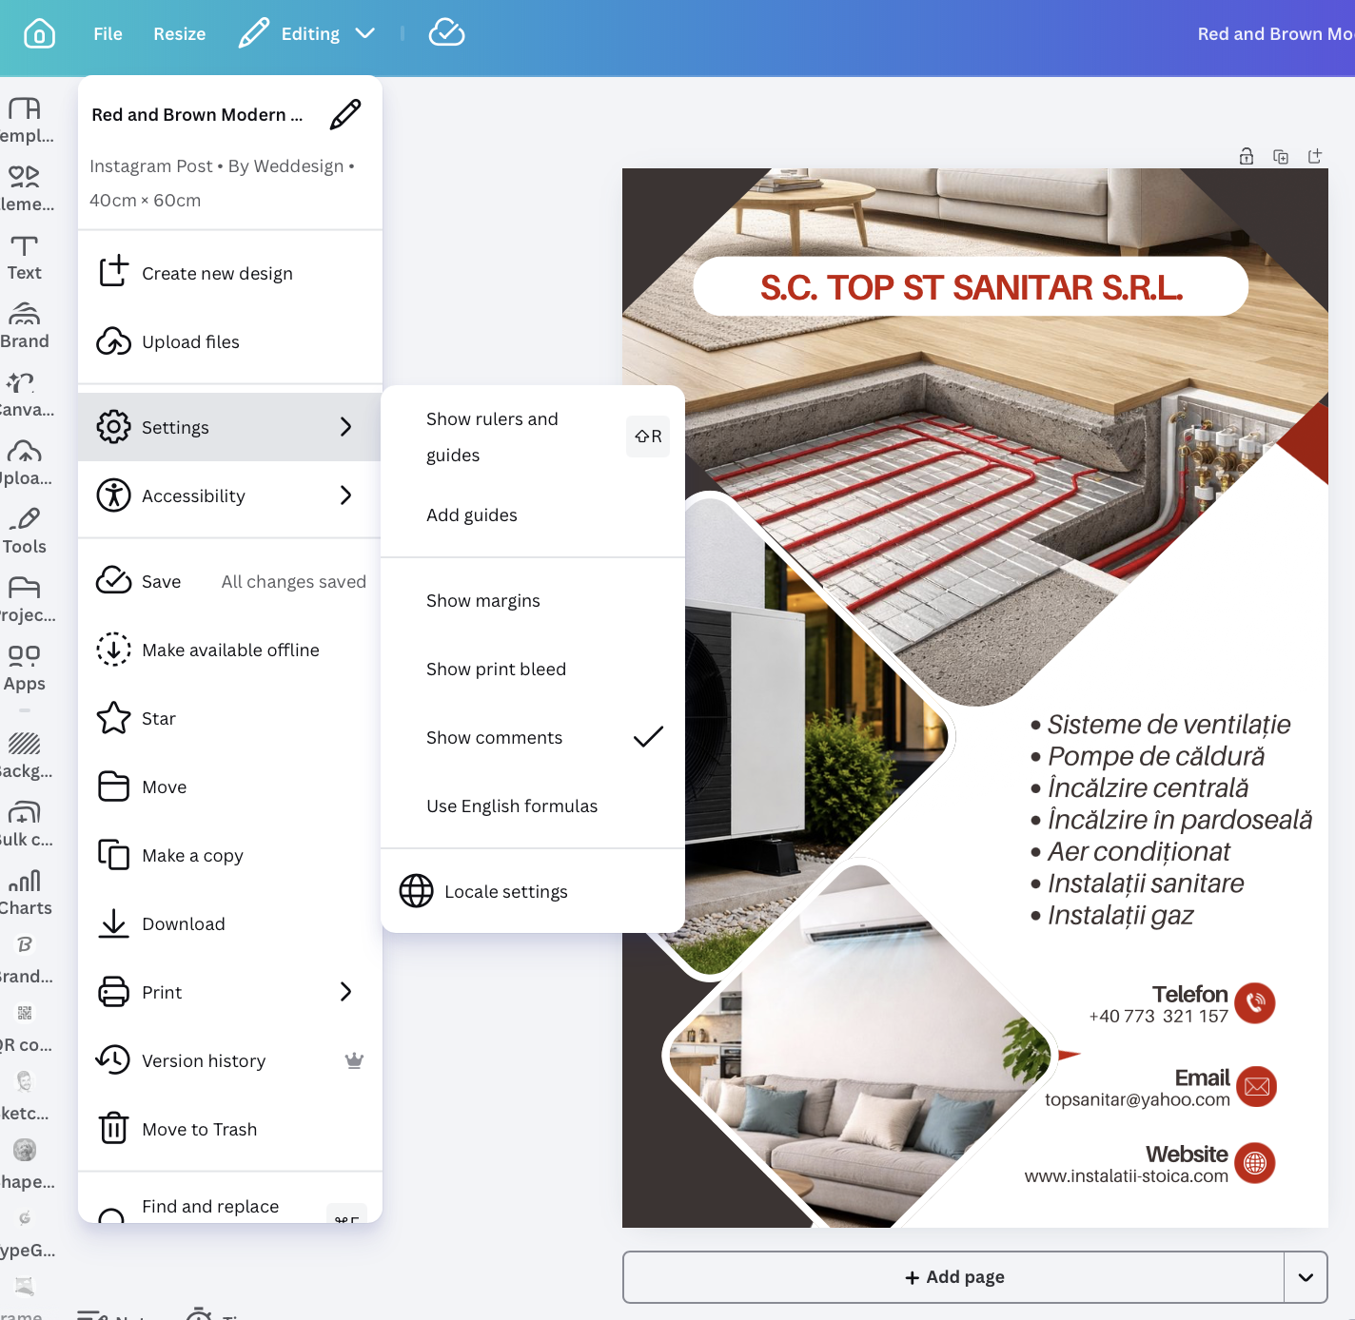1355x1320 pixels.
Task: Click the Move folder icon
Action: (113, 786)
